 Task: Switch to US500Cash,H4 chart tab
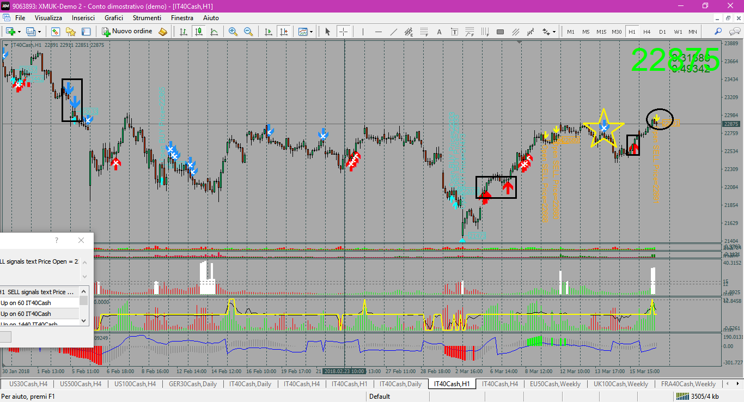tap(81, 384)
